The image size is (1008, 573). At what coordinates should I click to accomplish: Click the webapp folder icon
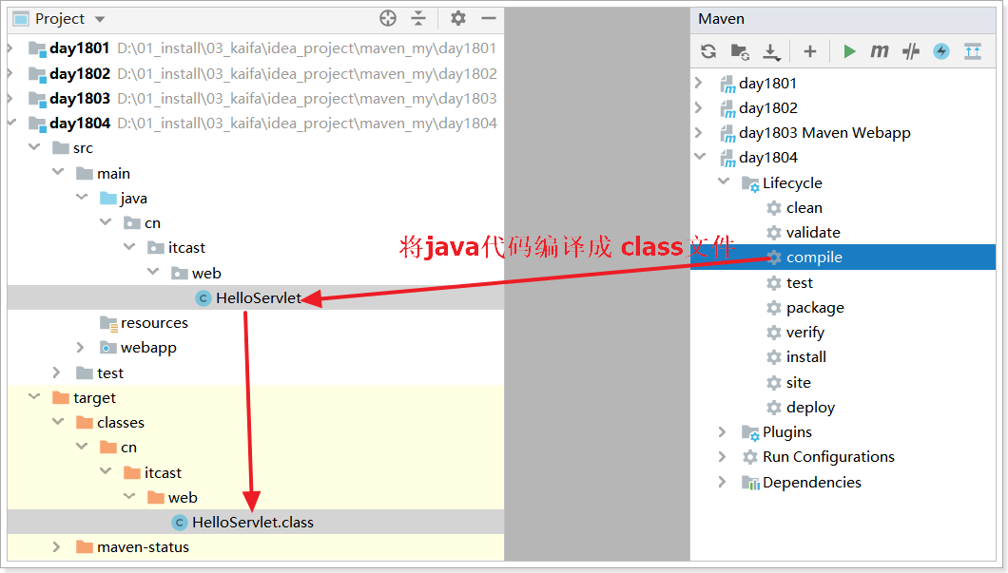(108, 348)
